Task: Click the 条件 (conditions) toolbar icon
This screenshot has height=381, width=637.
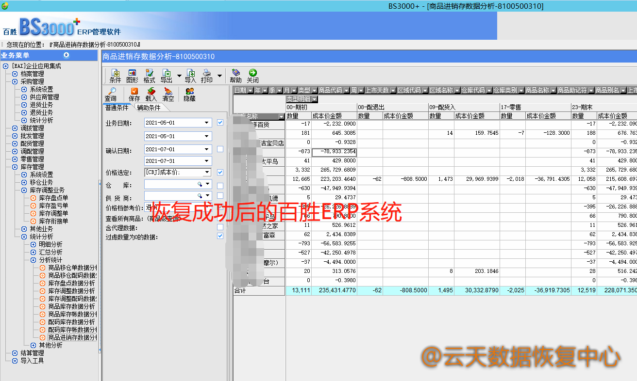Action: (x=115, y=76)
